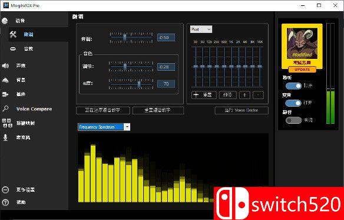Turn on the 静音 mute switch
This screenshot has height=220, width=344.
(x=293, y=120)
